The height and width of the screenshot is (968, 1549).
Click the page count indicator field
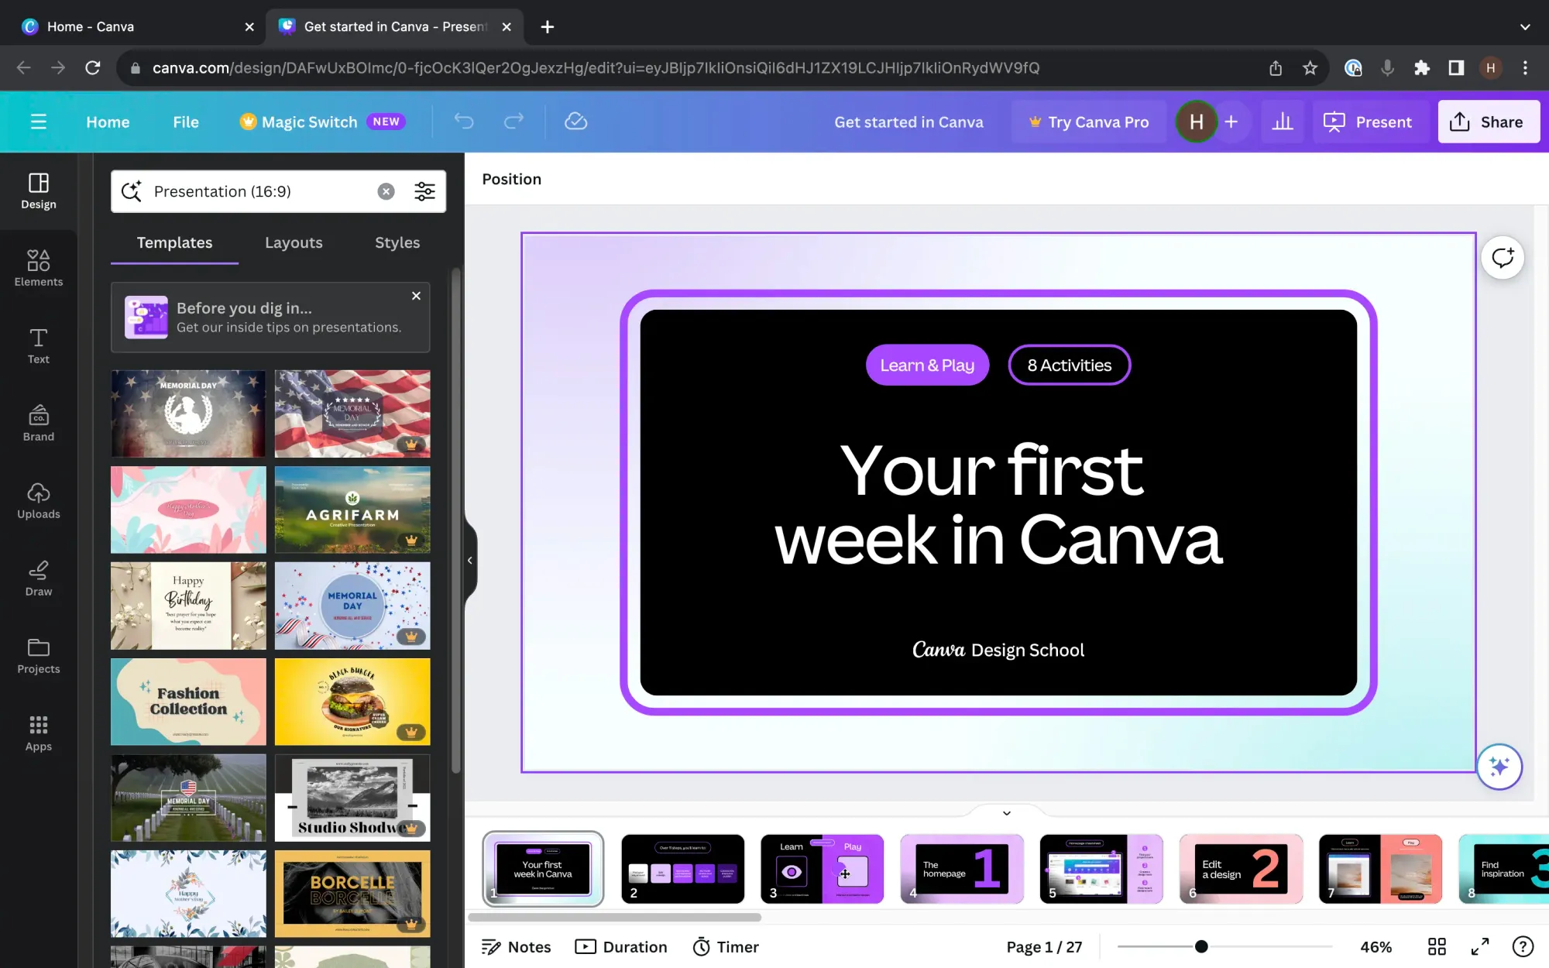coord(1044,947)
